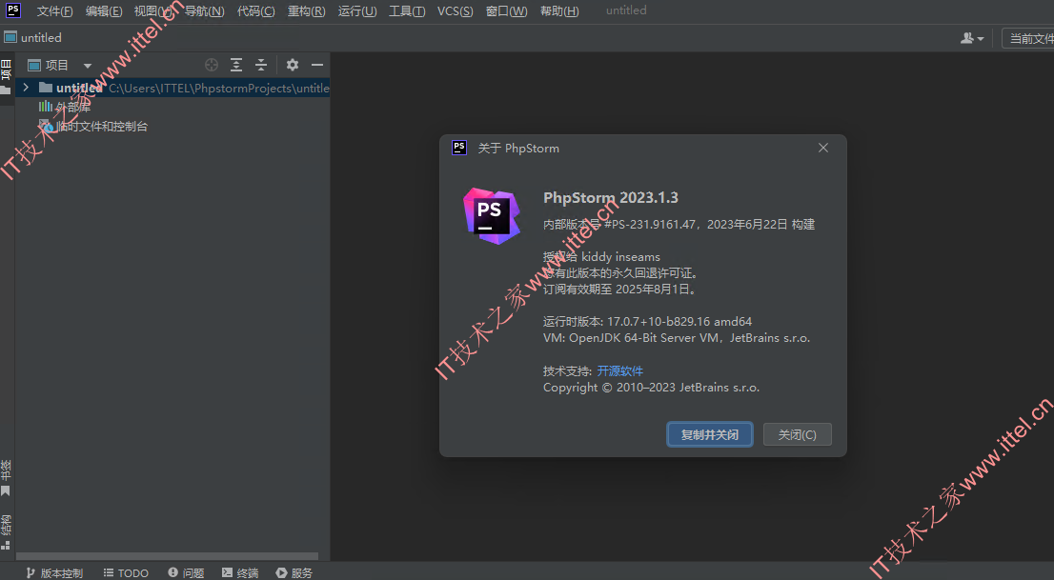The image size is (1054, 580).
Task: Click the build number #PS-231.9161.47 text
Action: pos(649,225)
